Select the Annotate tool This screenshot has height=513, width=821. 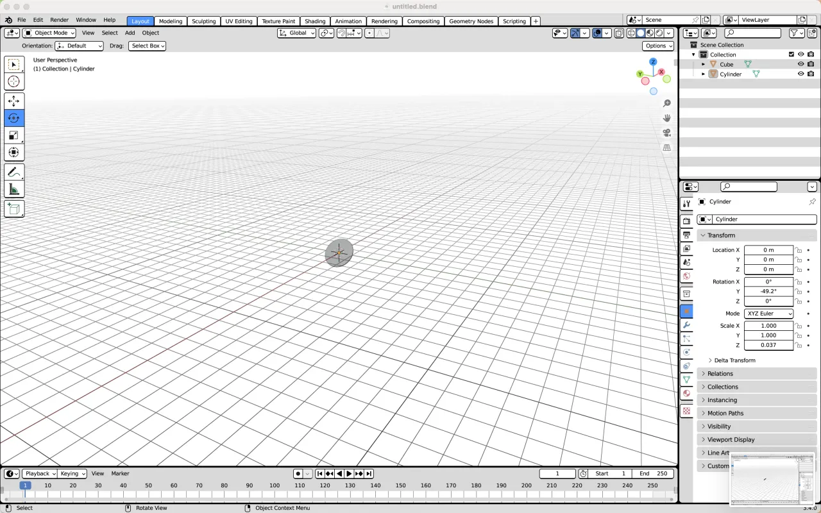pyautogui.click(x=14, y=171)
